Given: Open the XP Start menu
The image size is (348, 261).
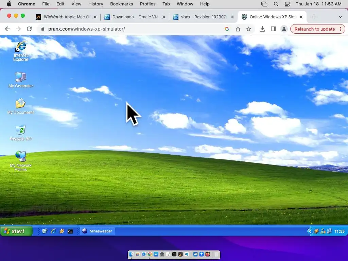Looking at the screenshot, I should 16,231.
